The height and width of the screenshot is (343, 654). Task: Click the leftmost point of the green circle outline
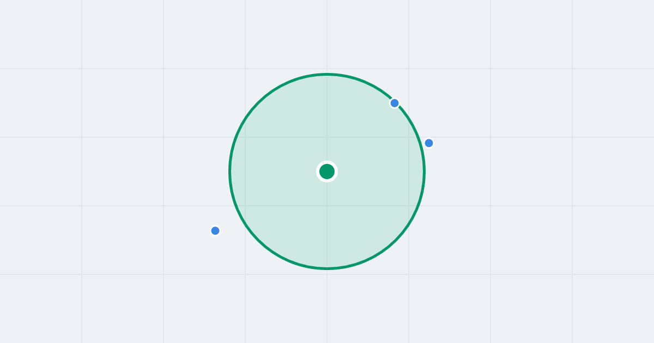230,171
